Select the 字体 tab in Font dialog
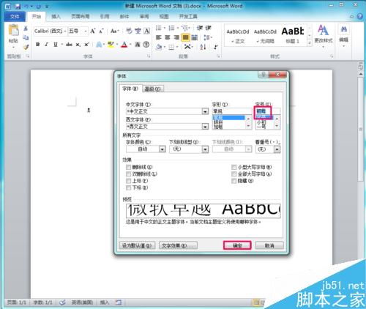366x309 pixels. (130, 89)
